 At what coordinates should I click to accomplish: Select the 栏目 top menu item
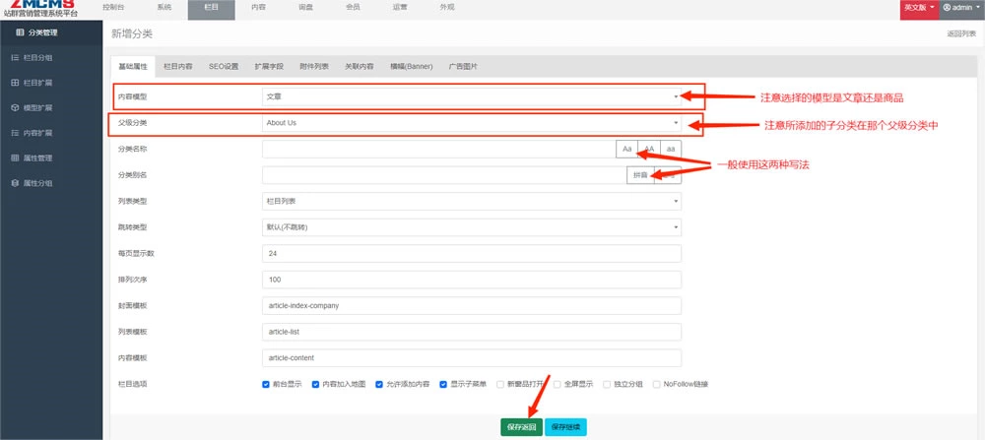coord(211,8)
